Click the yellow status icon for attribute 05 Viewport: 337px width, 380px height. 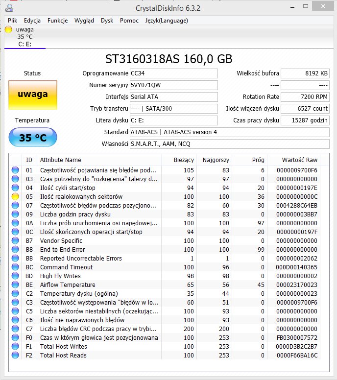(x=15, y=196)
